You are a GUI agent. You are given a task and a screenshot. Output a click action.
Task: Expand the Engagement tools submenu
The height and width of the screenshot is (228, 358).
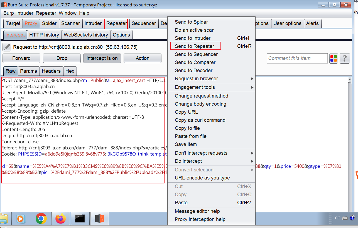[x=211, y=87]
